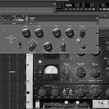Click the lower BAL trim screw near meter
This screenshot has width=109, height=109.
pyautogui.click(x=71, y=81)
